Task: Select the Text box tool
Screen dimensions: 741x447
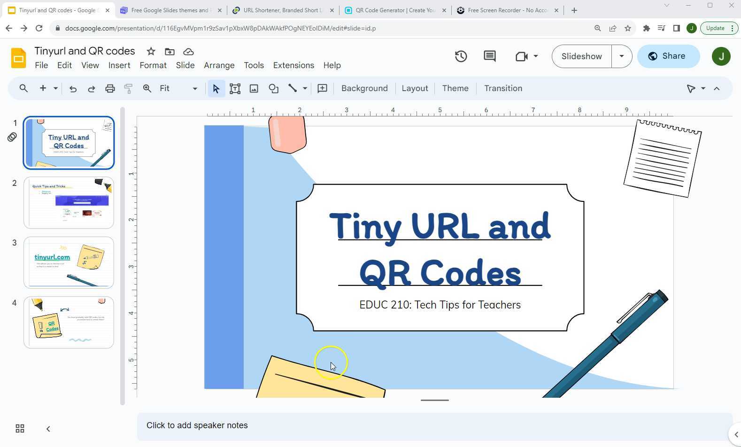Action: pyautogui.click(x=235, y=88)
